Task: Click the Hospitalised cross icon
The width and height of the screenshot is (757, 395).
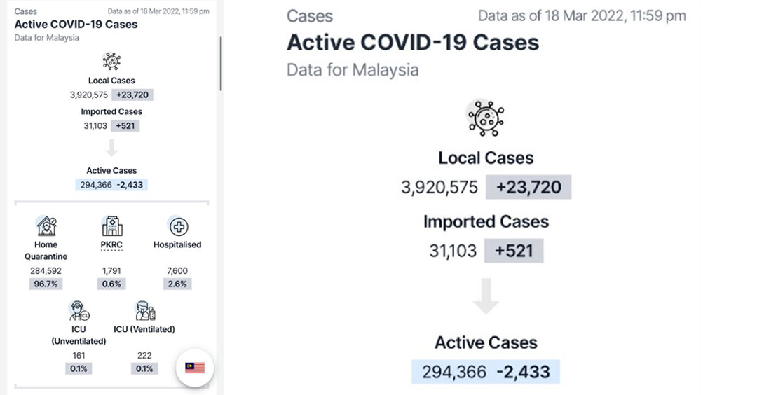Action: point(178,226)
